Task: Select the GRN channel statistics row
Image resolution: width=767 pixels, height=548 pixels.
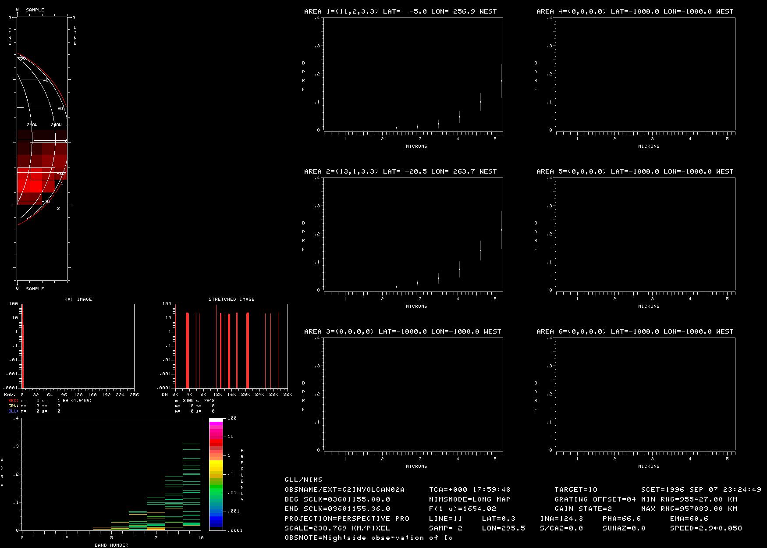Action: pos(35,406)
